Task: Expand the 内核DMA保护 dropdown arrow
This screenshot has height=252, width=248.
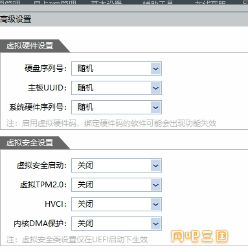Action: [x=156, y=224]
